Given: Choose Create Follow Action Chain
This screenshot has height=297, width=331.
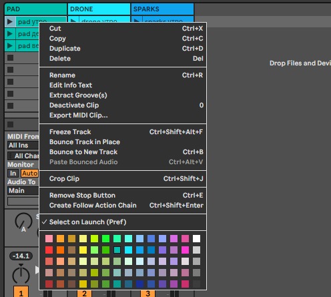Looking at the screenshot, I should click(x=123, y=206).
